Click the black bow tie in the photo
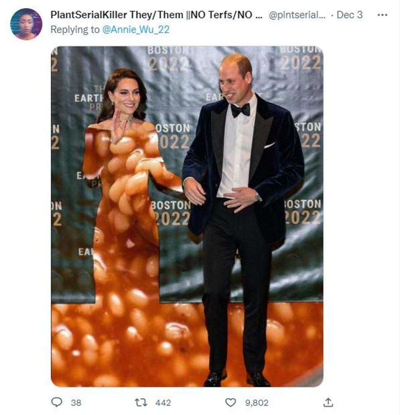 point(240,110)
